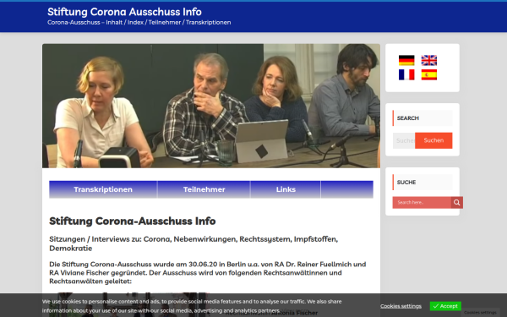Switch site language to German flag
The image size is (507, 317).
tap(406, 60)
